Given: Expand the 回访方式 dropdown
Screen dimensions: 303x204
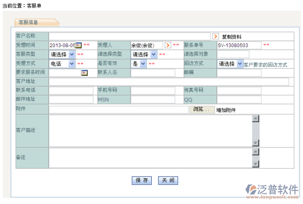Looking at the screenshot, I should click(x=240, y=64).
